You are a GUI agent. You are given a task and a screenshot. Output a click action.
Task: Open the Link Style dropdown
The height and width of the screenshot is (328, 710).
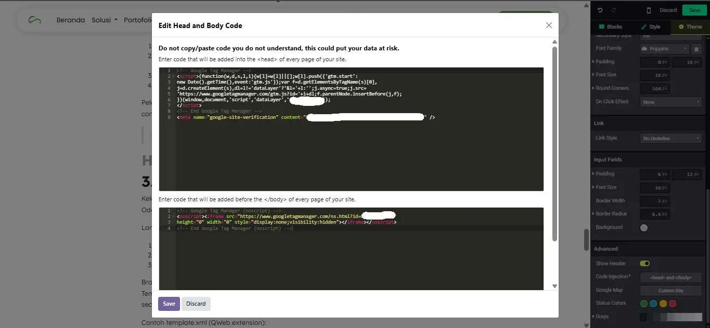pyautogui.click(x=670, y=139)
